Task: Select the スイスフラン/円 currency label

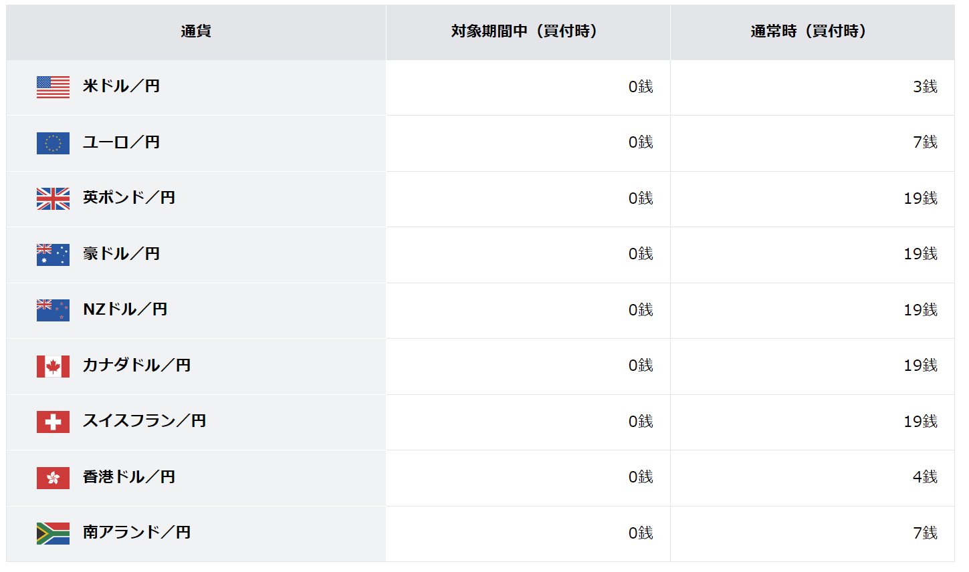Action: [x=144, y=421]
